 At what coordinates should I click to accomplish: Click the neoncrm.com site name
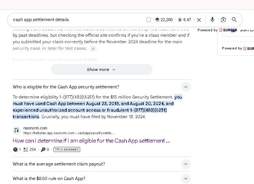tap(35, 128)
